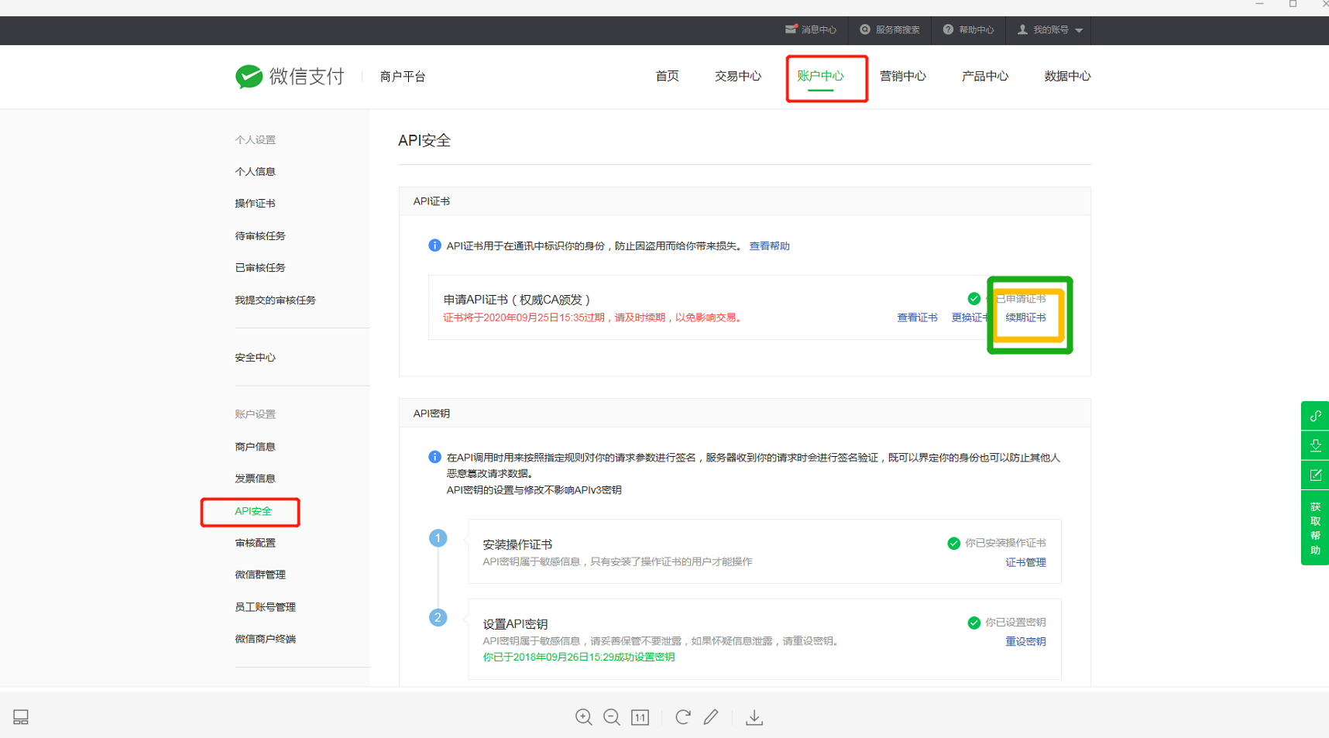
Task: Open 待审核任务 in the sidebar
Action: pos(260,236)
